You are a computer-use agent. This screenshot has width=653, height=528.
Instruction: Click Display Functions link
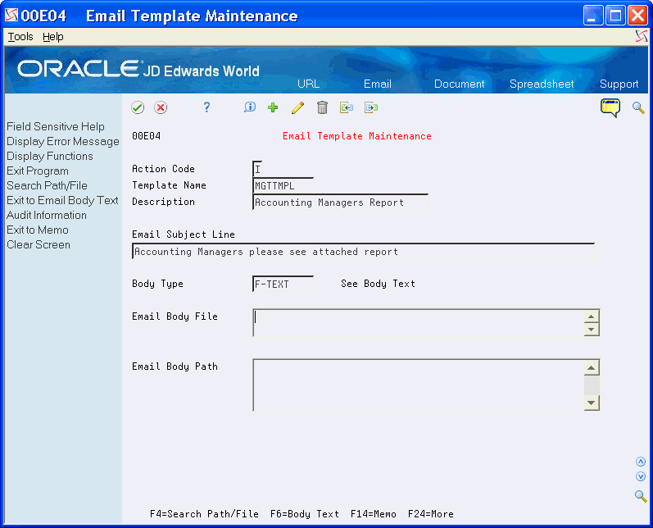coord(49,156)
